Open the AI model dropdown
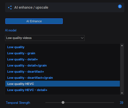This screenshot has width=128, height=108. (x=45, y=38)
